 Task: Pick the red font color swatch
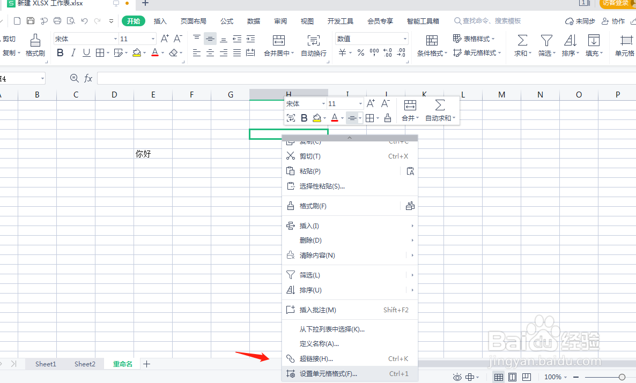(154, 52)
